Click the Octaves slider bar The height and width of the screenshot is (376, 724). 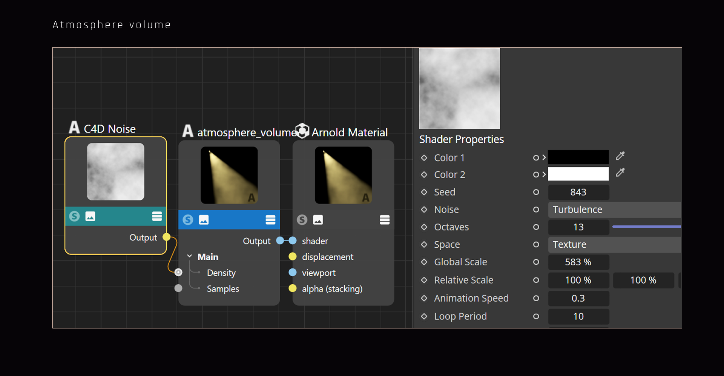647,227
